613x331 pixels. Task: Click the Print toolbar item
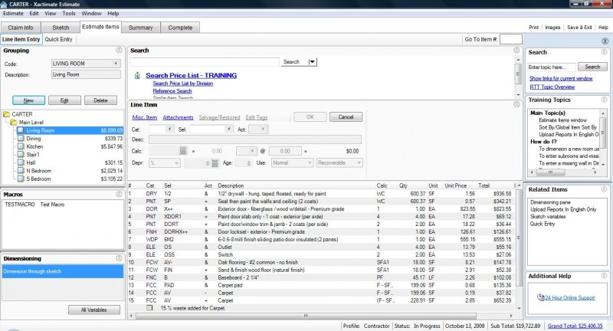(533, 28)
